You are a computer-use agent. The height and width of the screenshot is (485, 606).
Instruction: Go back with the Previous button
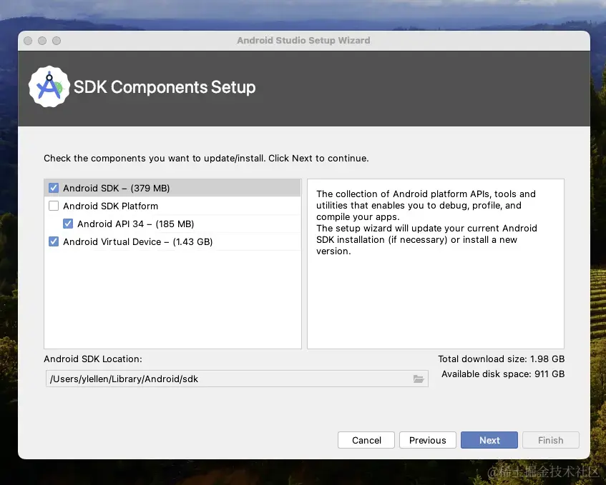click(427, 440)
